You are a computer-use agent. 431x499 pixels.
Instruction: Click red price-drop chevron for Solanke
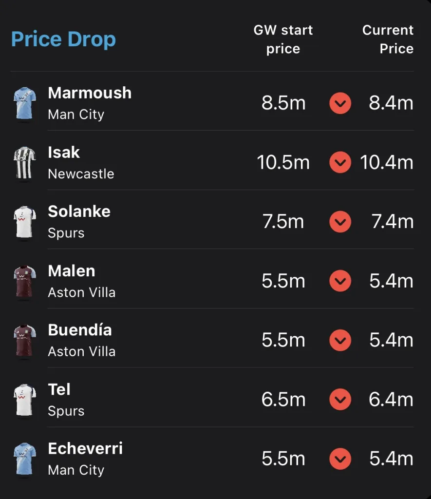[x=340, y=222]
